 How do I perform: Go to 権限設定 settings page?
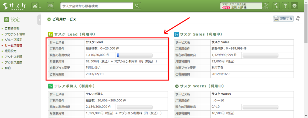(10, 51)
